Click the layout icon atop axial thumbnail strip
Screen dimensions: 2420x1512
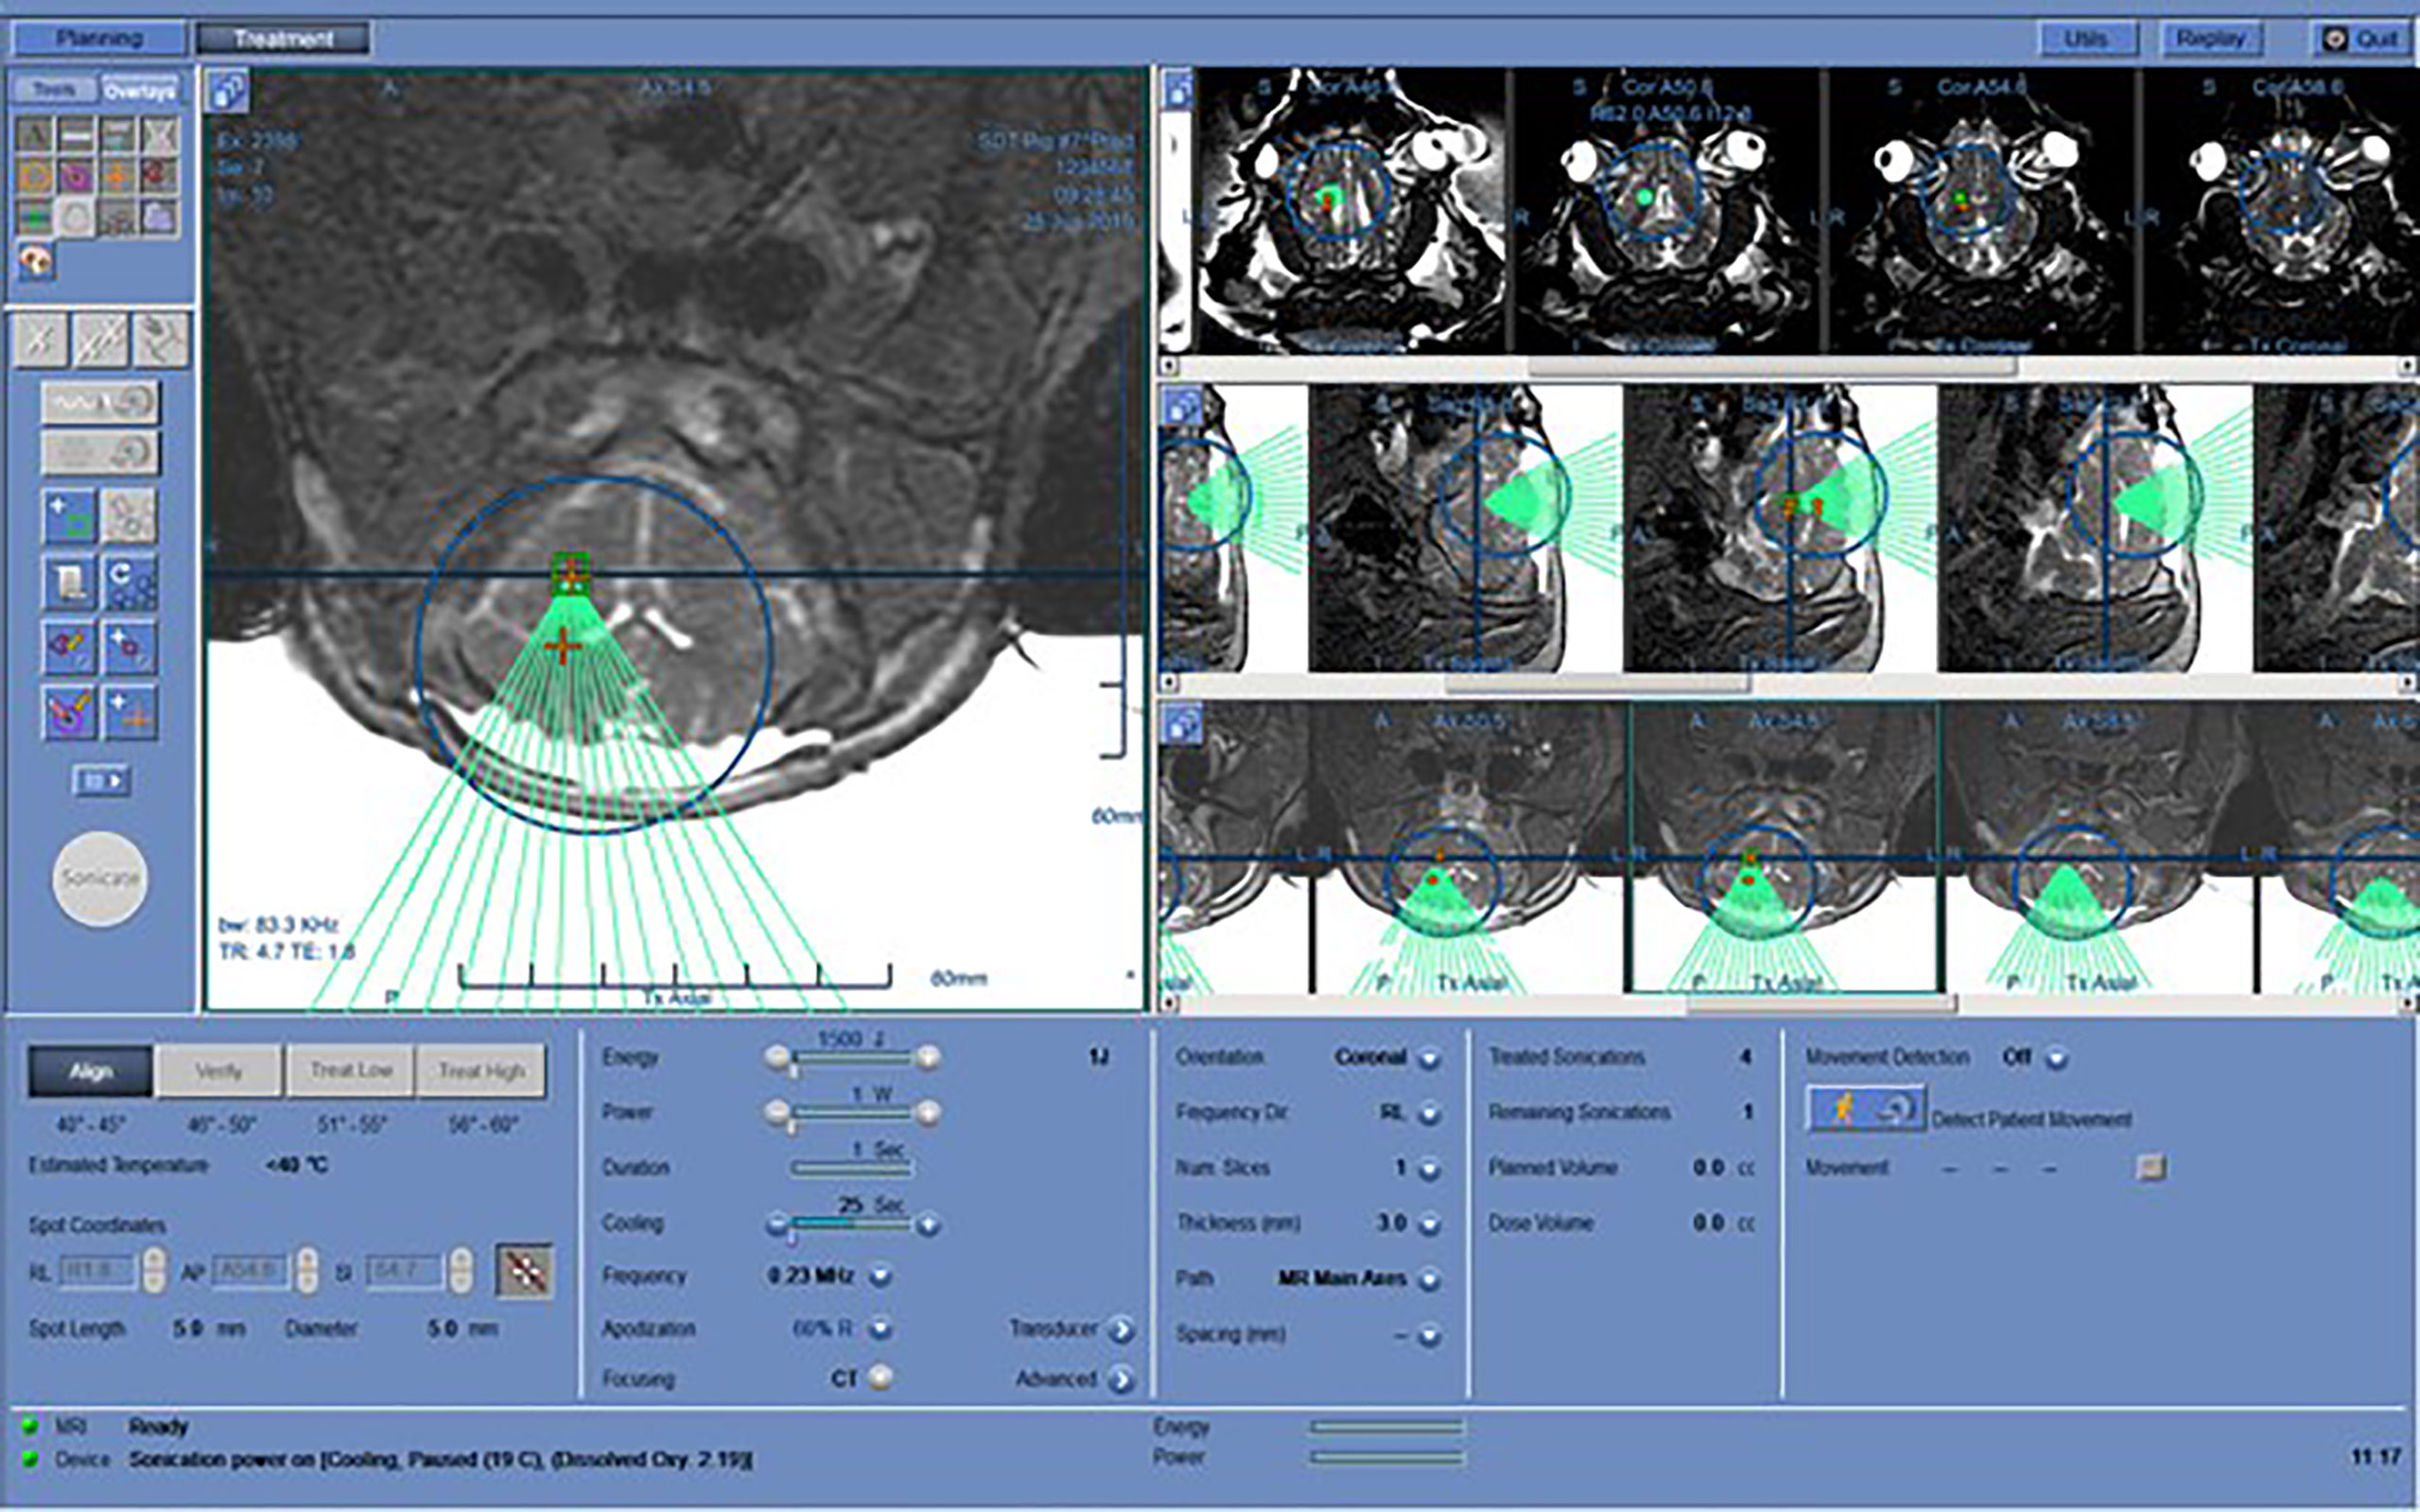point(1183,722)
